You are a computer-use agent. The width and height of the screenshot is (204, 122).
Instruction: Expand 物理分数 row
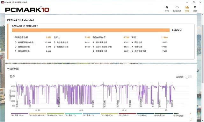pyautogui.click(x=132, y=47)
